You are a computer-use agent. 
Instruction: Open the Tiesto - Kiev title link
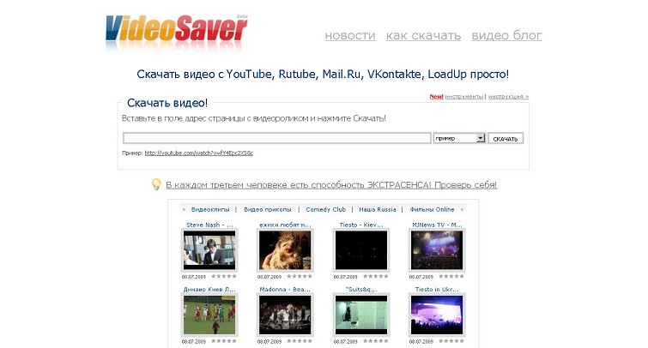tap(361, 225)
